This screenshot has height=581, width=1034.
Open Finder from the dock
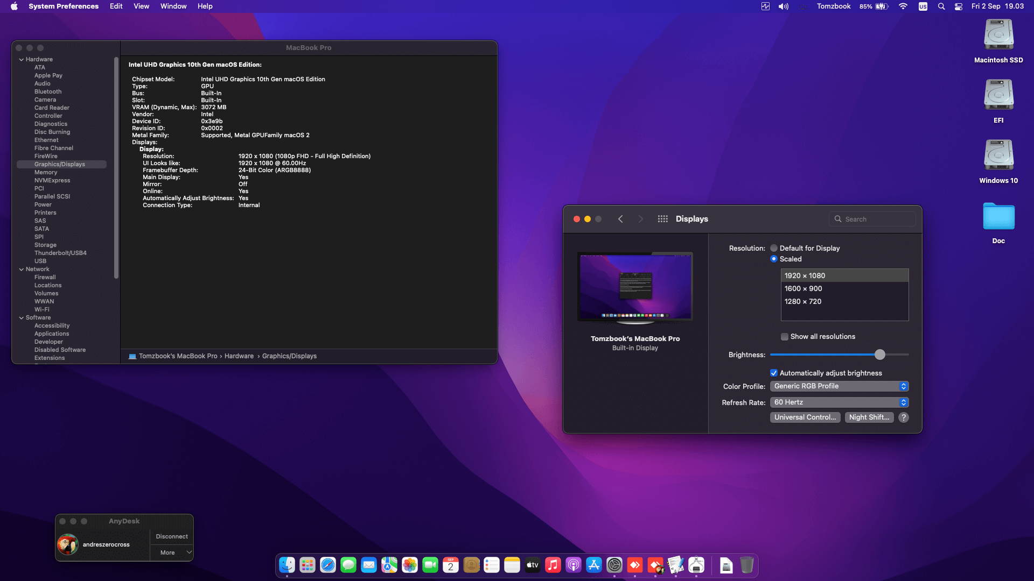287,565
